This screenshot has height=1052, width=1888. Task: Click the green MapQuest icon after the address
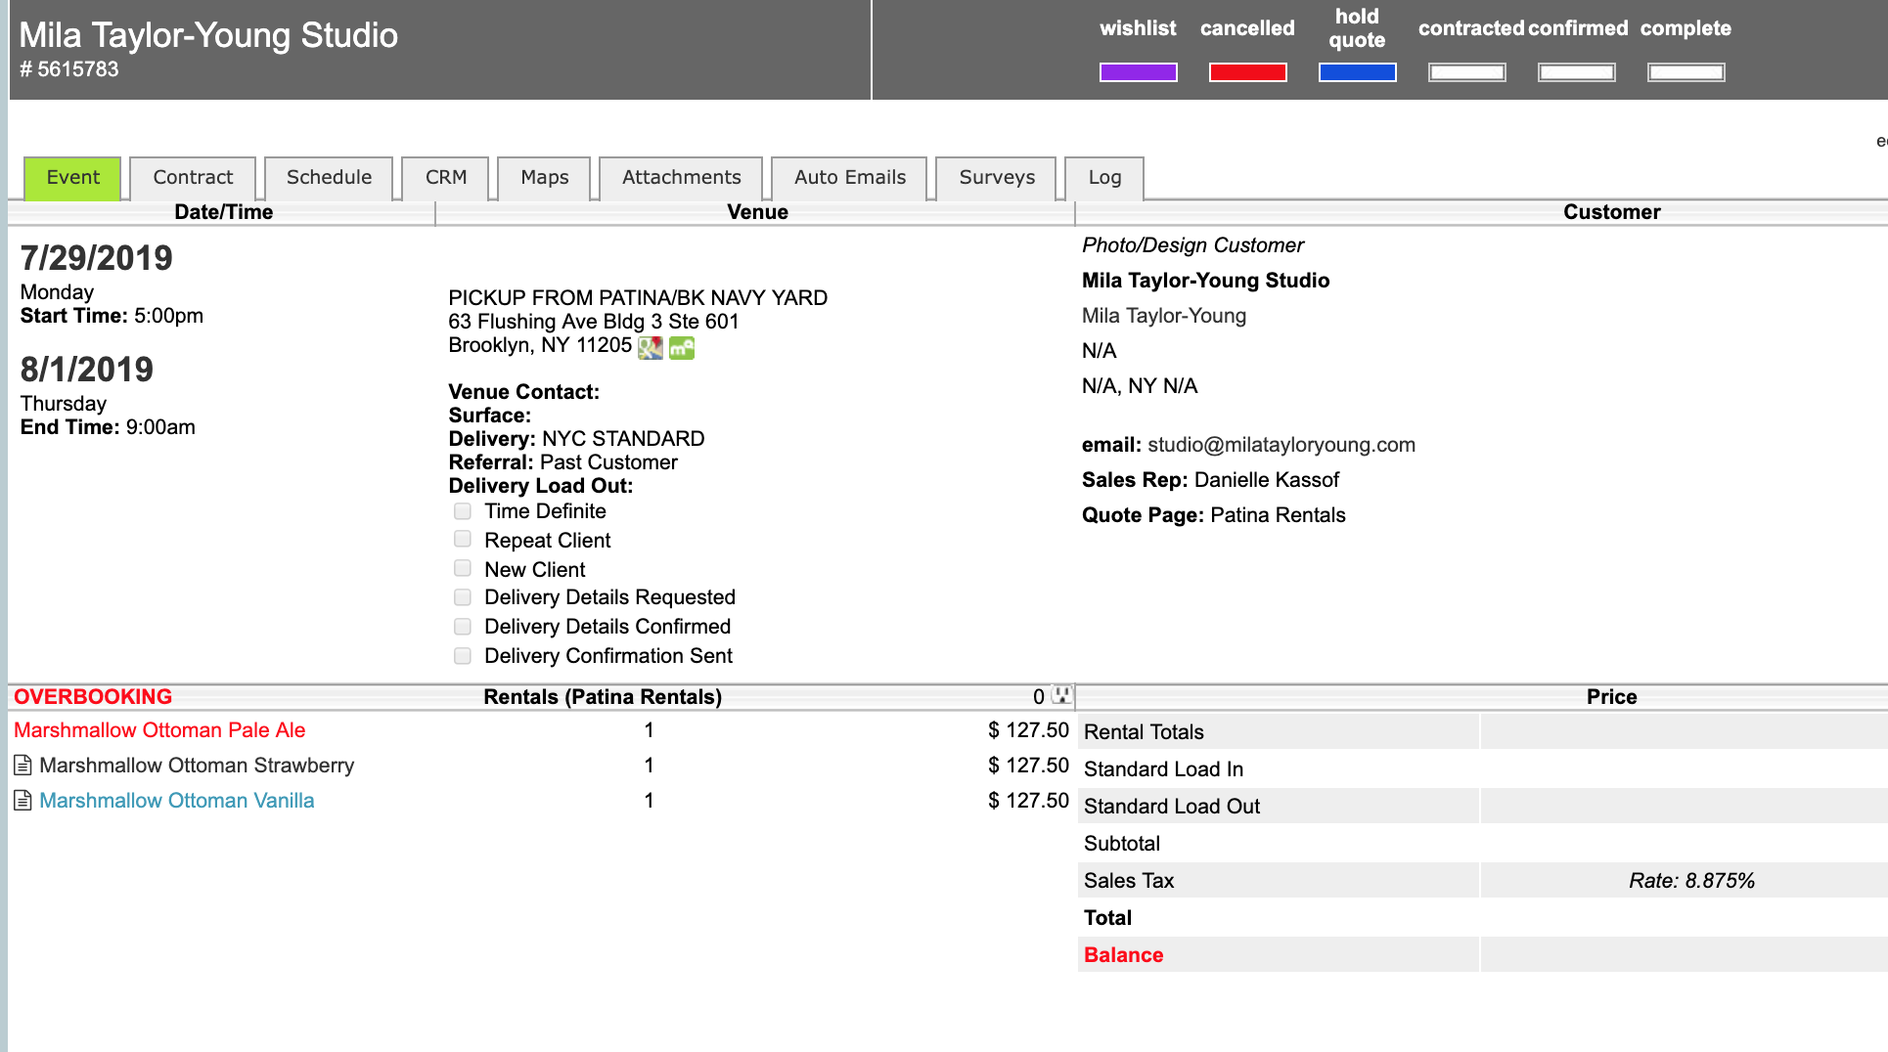click(x=682, y=348)
